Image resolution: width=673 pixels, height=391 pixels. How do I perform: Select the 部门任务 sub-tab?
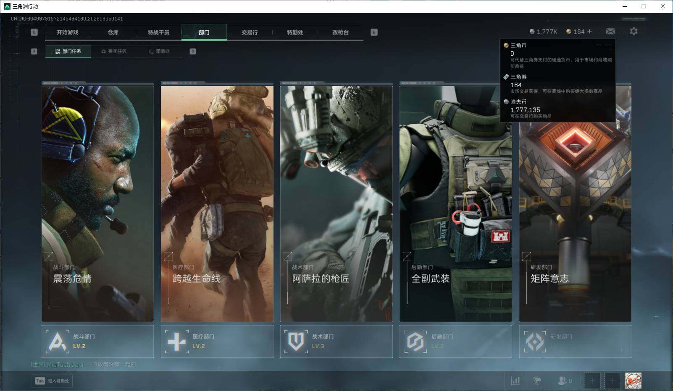tap(68, 51)
